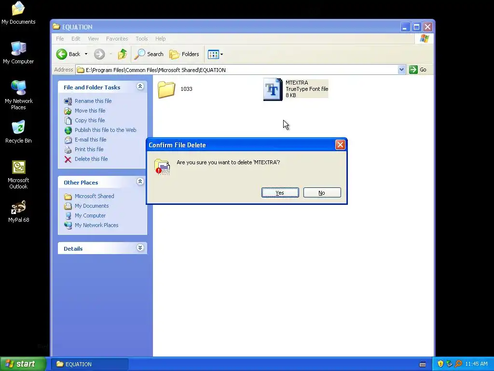
Task: Select My Computer desktop icon
Action: pos(18,53)
